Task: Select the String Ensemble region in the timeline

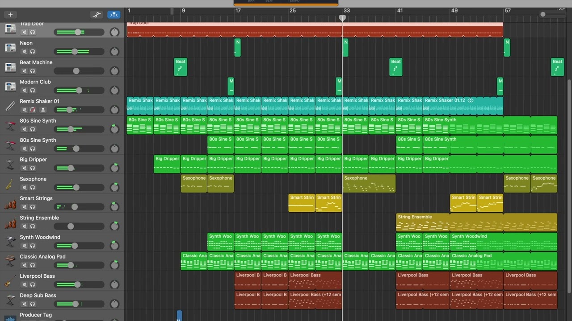Action: click(477, 222)
